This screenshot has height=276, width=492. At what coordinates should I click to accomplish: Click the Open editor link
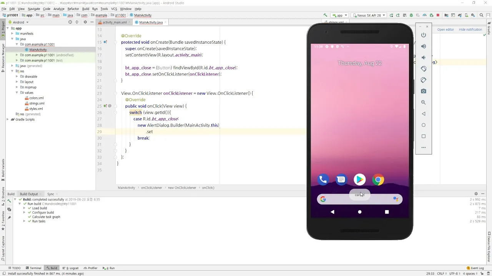click(x=445, y=30)
